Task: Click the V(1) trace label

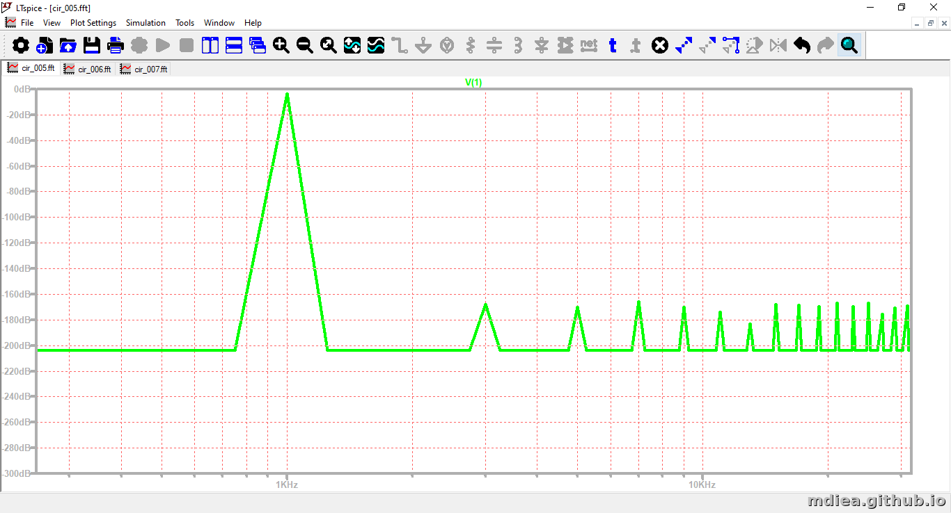Action: pyautogui.click(x=473, y=82)
